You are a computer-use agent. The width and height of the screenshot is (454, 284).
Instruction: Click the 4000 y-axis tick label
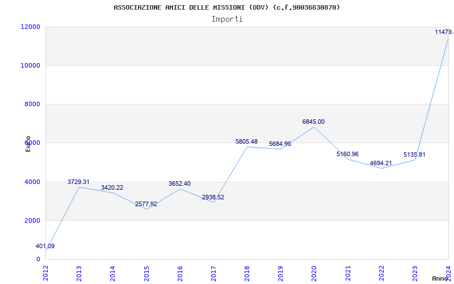(32, 182)
